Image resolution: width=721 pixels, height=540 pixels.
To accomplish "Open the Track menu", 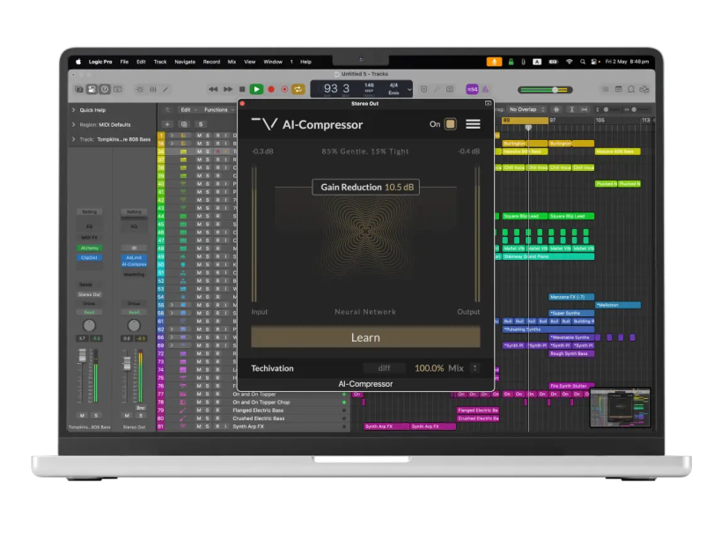I will (160, 62).
